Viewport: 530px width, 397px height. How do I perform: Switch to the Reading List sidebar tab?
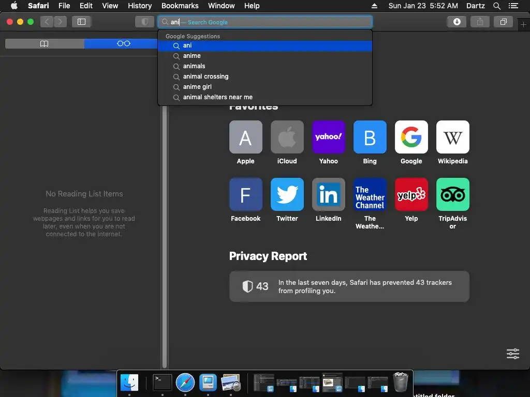pyautogui.click(x=123, y=43)
